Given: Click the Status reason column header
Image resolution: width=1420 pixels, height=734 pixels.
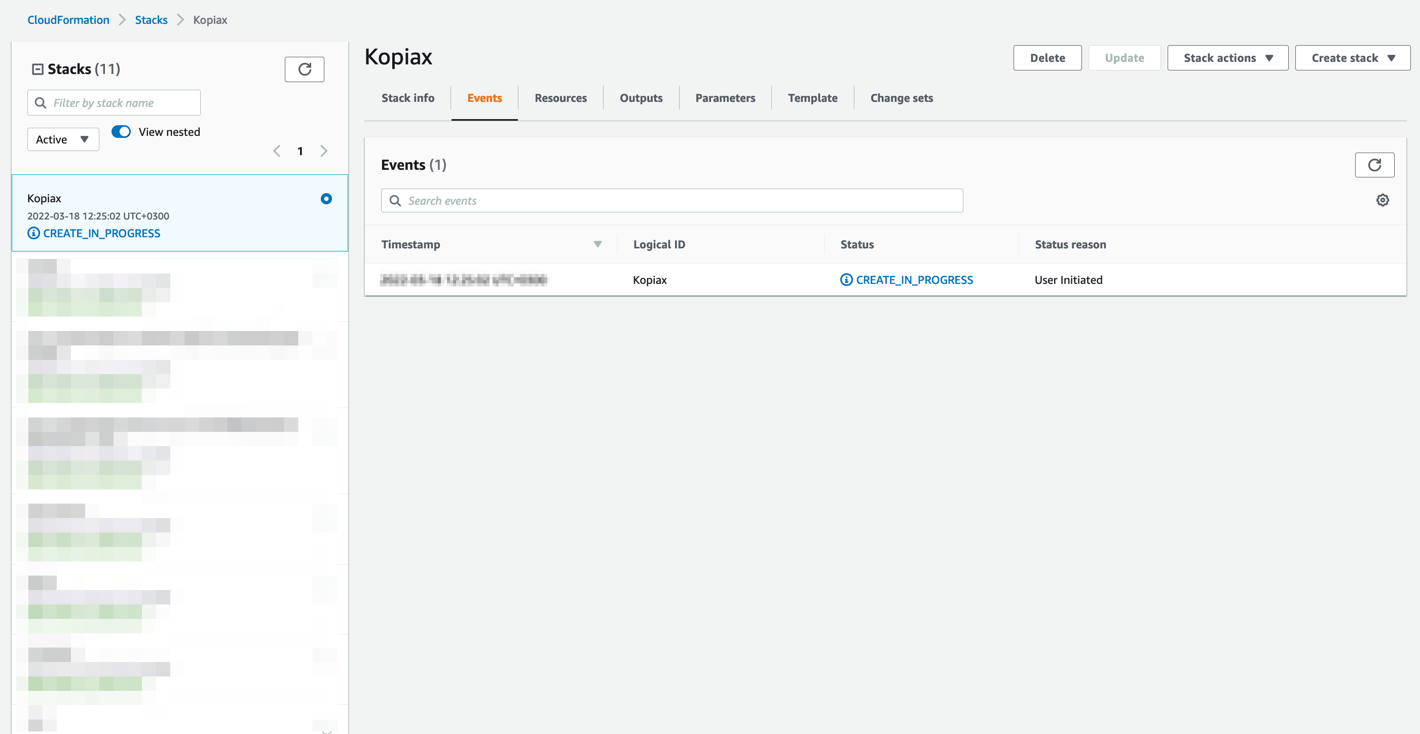Looking at the screenshot, I should click(1070, 244).
